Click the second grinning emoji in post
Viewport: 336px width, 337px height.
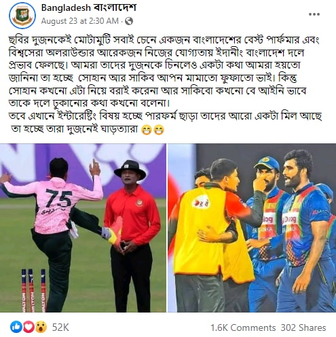click(159, 130)
